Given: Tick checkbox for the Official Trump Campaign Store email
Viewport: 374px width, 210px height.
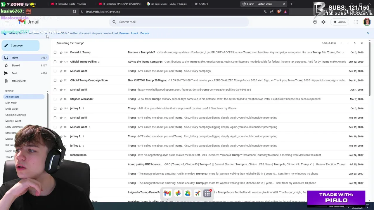Looking at the screenshot, I should click(x=55, y=80).
